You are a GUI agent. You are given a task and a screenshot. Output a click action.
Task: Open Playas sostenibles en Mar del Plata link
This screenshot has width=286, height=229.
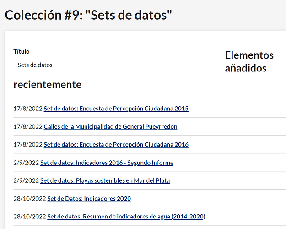tap(105, 180)
